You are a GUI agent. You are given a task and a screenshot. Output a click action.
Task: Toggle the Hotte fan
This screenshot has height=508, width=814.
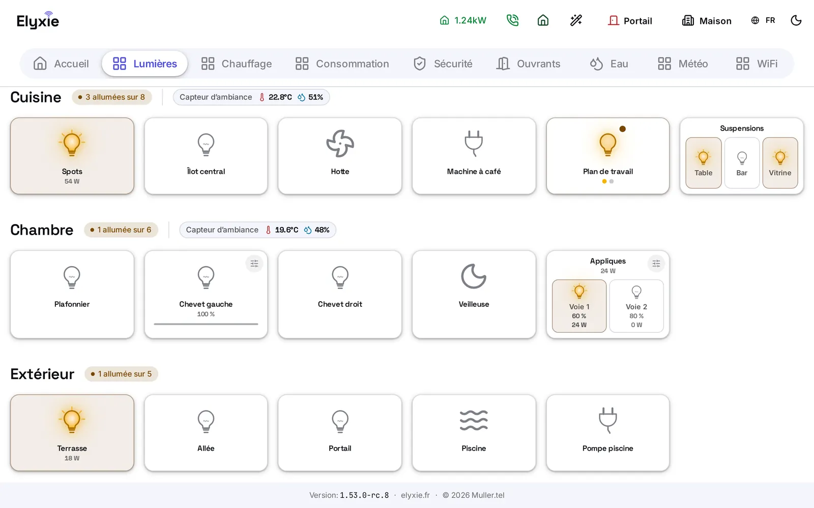coord(340,156)
